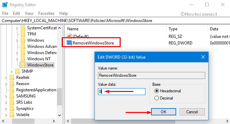Confirm the value with OK
This screenshot has height=124, width=230.
tap(163, 112)
